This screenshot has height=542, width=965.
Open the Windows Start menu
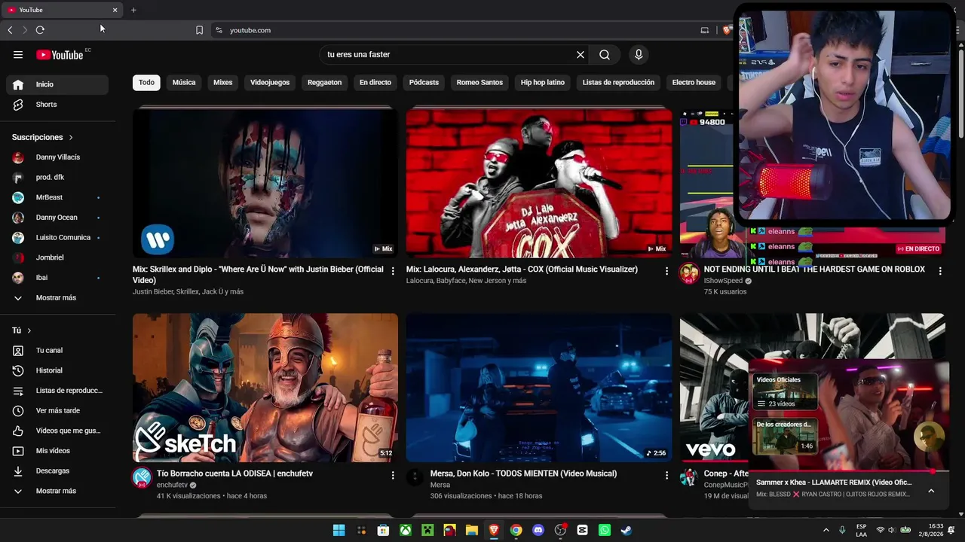click(x=339, y=530)
